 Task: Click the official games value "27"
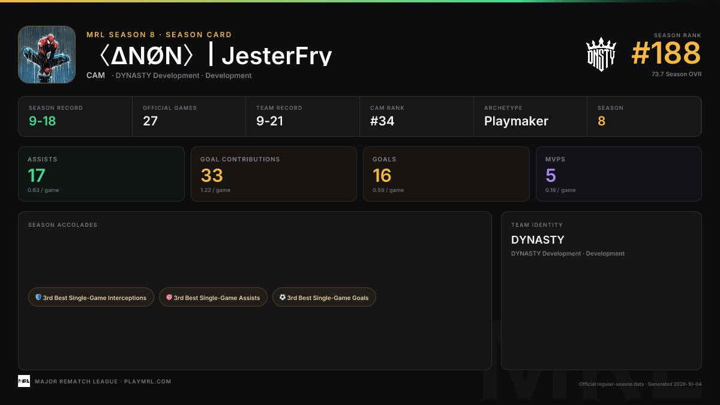[x=151, y=121]
